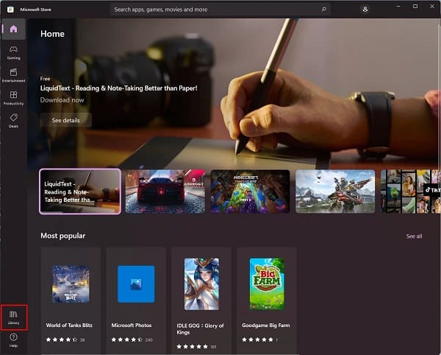Viewport: 441px width, 355px height.
Task: Click the Goodgame Big Farm star rating
Action: [258, 340]
